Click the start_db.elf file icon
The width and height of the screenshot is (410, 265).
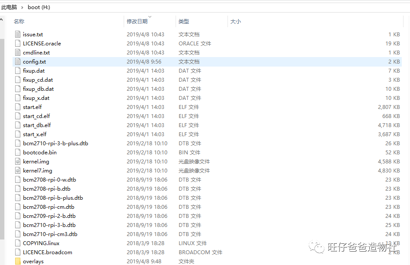click(x=18, y=125)
